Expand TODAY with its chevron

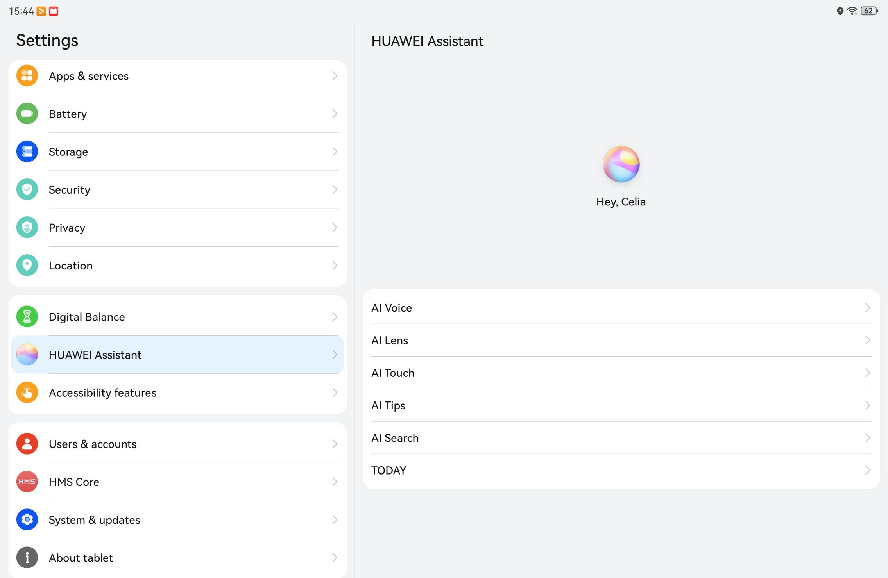coord(867,470)
